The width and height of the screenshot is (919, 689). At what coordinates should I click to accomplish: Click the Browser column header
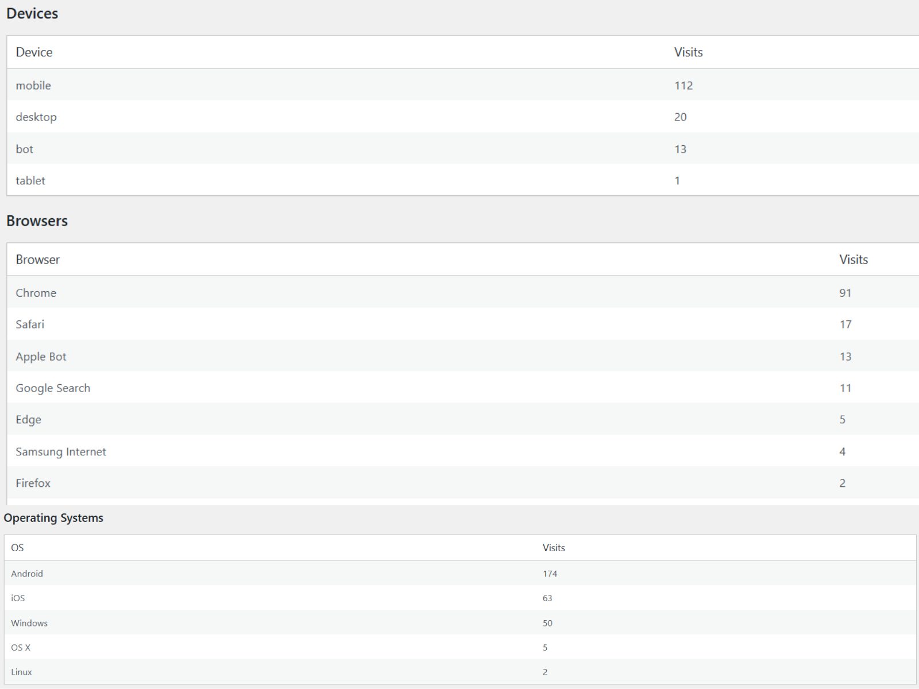point(38,260)
